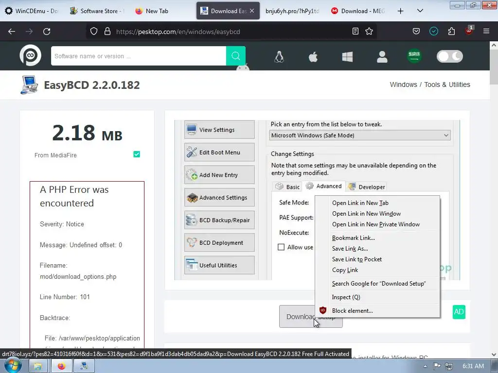
Task: Click the EasyBCD screenshot image
Action: pos(317,200)
